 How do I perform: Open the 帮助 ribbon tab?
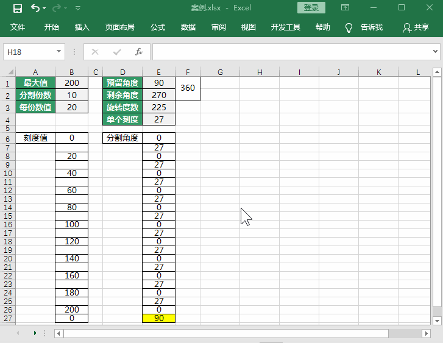322,27
